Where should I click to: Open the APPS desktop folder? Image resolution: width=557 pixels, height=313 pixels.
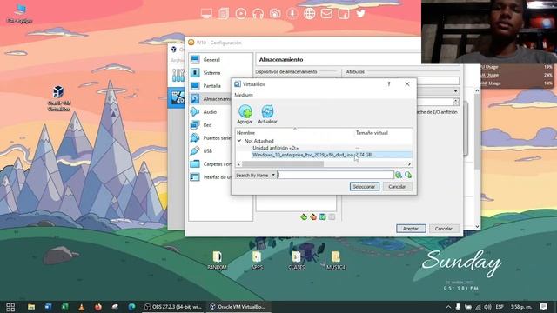point(257,260)
